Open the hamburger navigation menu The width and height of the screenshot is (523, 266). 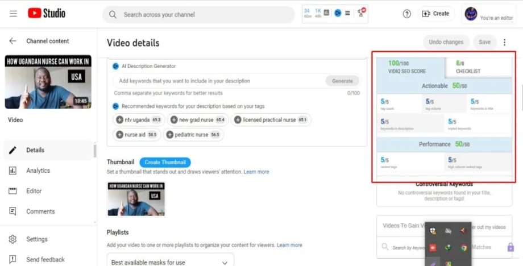13,14
